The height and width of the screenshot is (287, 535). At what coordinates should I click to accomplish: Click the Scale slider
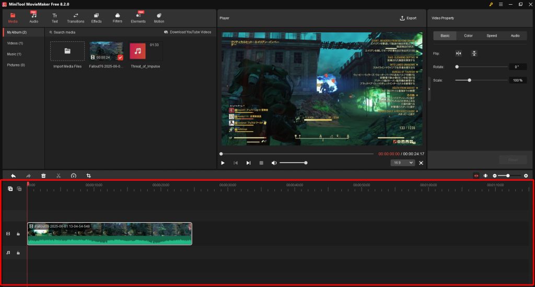point(481,80)
